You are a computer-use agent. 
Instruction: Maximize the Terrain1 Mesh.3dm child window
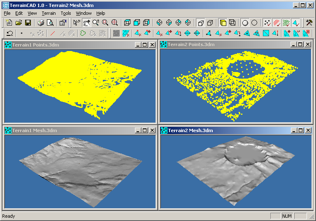click(x=145, y=130)
